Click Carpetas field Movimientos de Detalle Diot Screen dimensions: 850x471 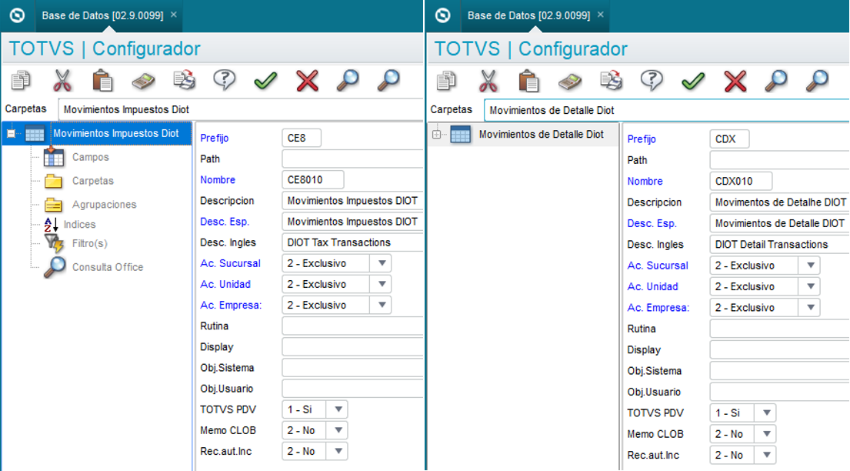coord(667,110)
